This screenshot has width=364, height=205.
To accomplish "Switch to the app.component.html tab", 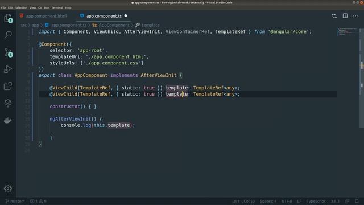I will (x=46, y=16).
